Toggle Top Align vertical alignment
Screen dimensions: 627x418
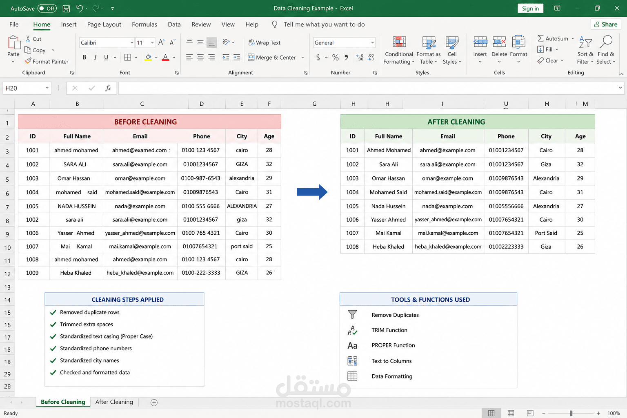189,42
